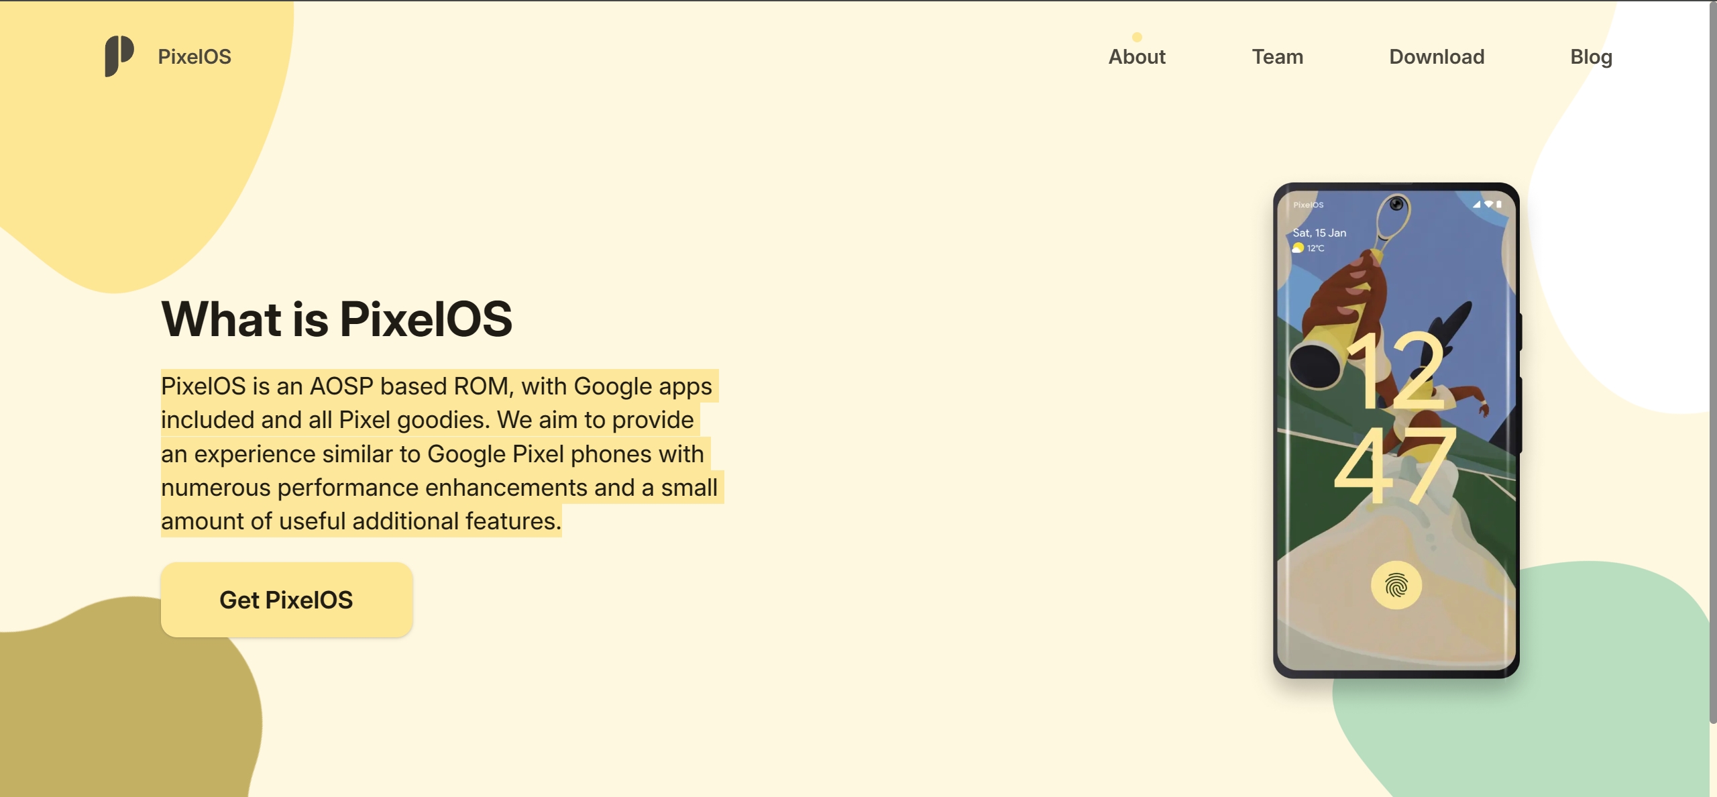
Task: Click the 12 47 clock on phone
Action: click(1395, 419)
